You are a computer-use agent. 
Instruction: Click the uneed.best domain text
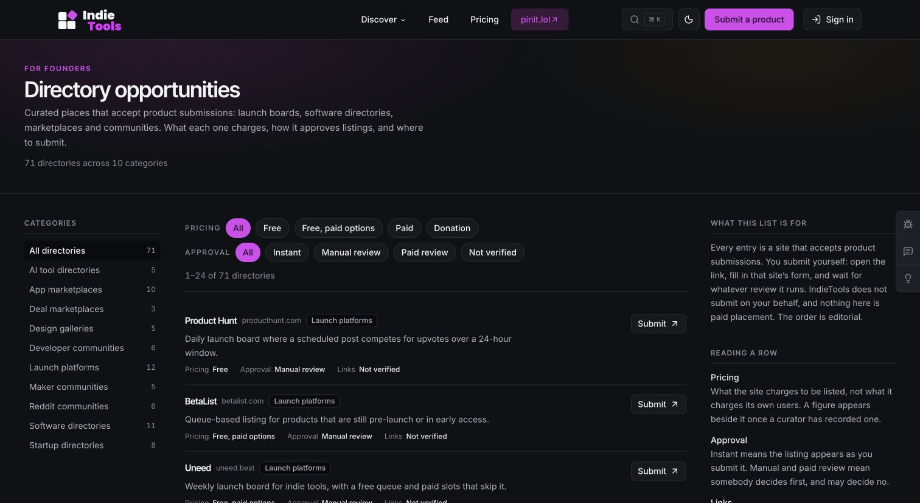tap(235, 468)
